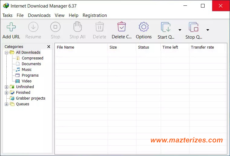Minimize the Internet Download Manager window
The height and width of the screenshot is (156, 230).
tap(185, 6)
